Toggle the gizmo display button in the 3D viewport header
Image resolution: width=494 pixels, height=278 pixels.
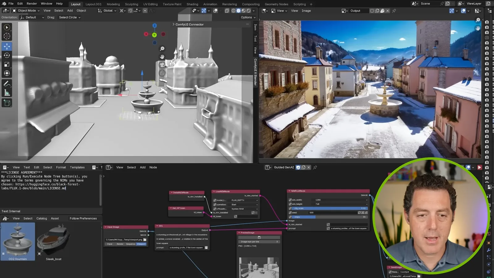point(204,11)
